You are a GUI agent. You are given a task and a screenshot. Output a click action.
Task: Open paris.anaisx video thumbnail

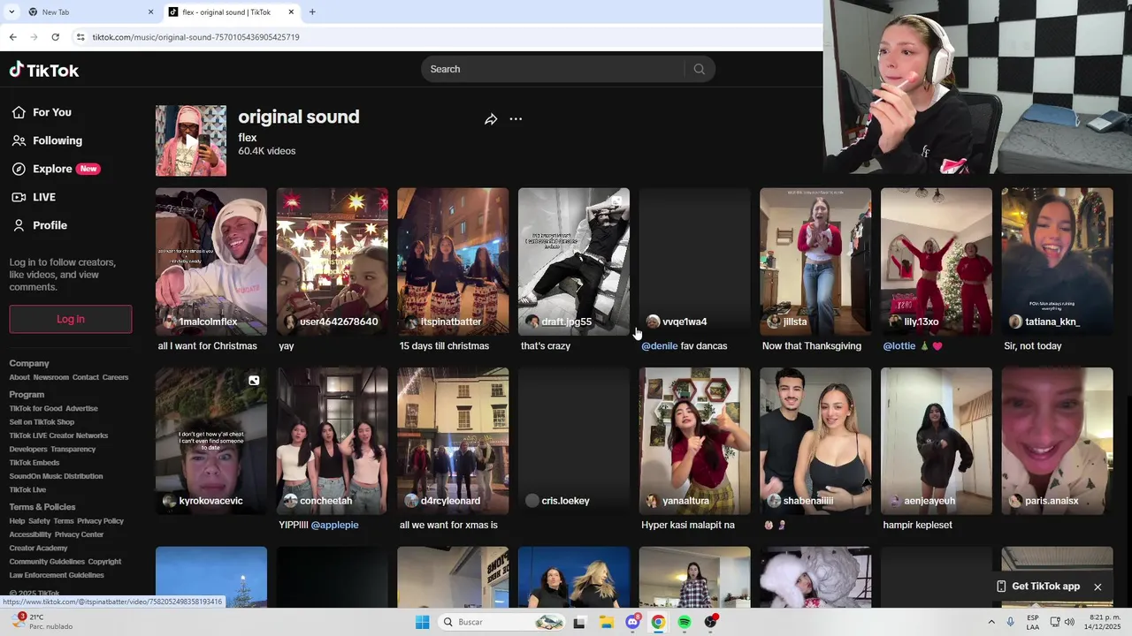pyautogui.click(x=1058, y=441)
